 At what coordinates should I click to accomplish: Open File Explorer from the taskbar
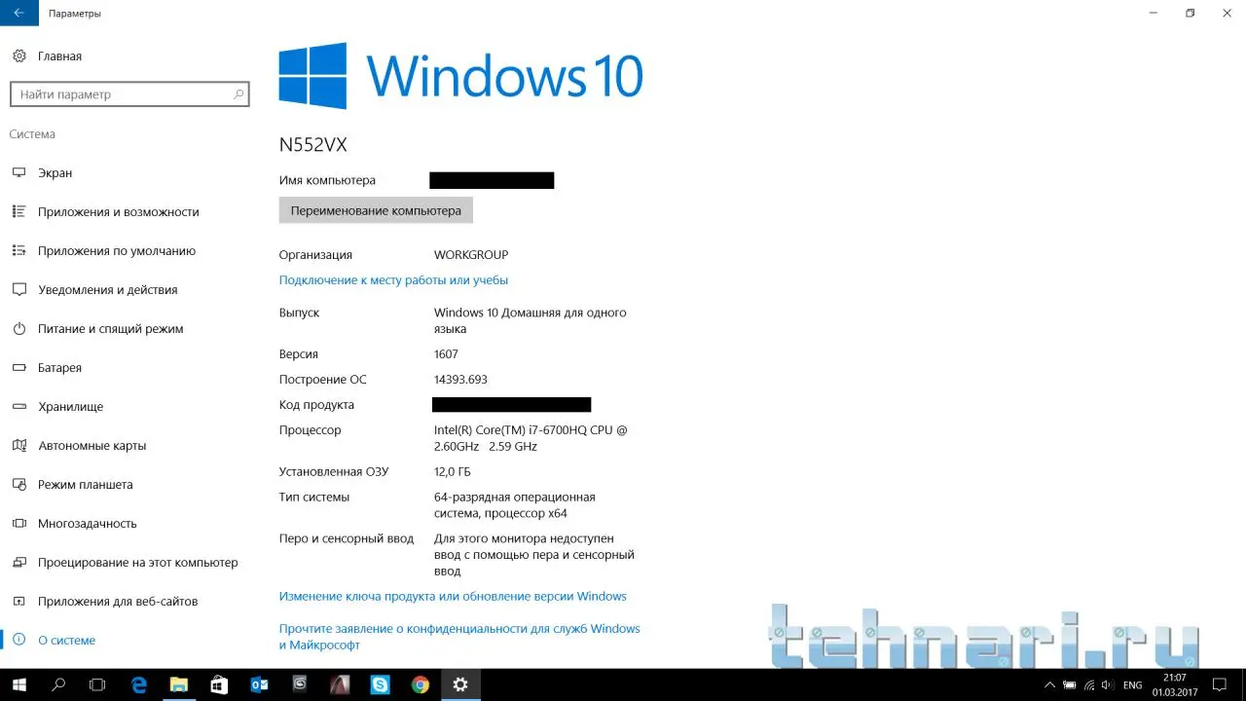pos(179,684)
